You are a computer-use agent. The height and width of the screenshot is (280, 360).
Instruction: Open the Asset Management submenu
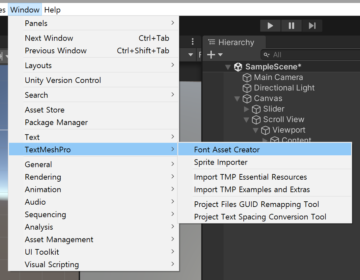tap(94, 240)
